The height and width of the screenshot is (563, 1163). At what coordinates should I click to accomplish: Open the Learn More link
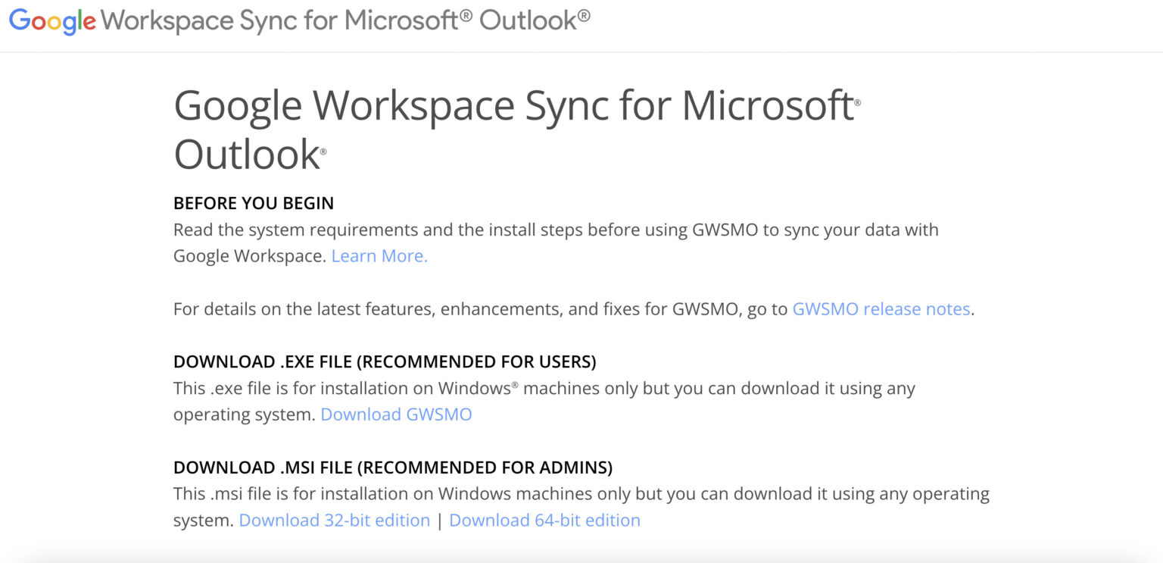(379, 256)
